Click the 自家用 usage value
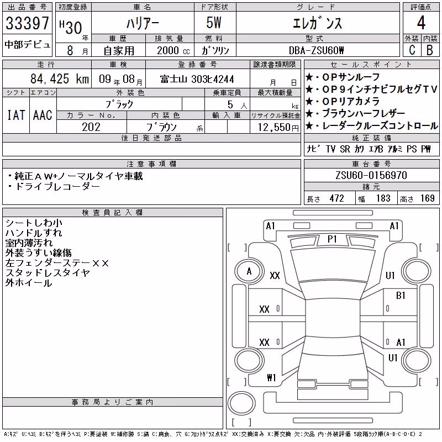 coord(119,51)
